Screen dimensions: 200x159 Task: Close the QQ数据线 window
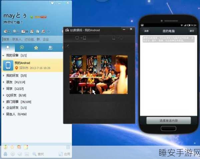(131, 29)
